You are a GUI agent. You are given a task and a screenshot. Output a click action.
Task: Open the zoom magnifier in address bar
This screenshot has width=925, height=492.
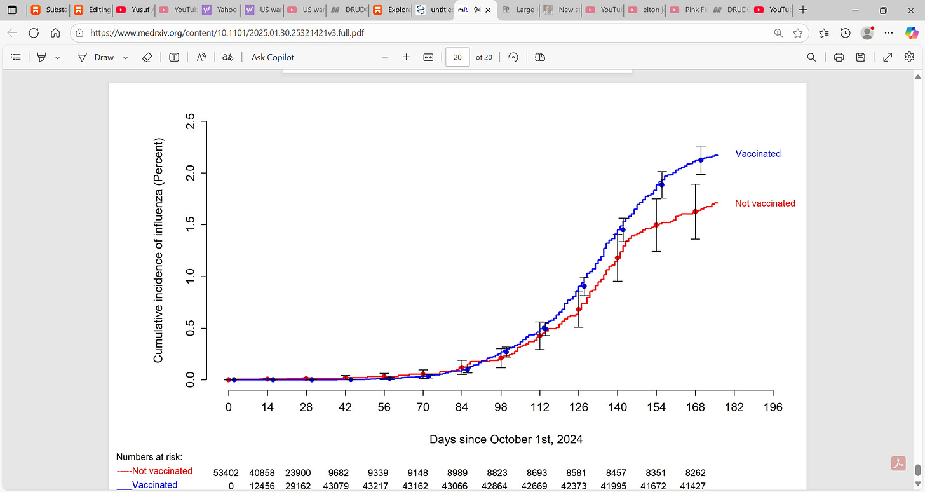778,33
